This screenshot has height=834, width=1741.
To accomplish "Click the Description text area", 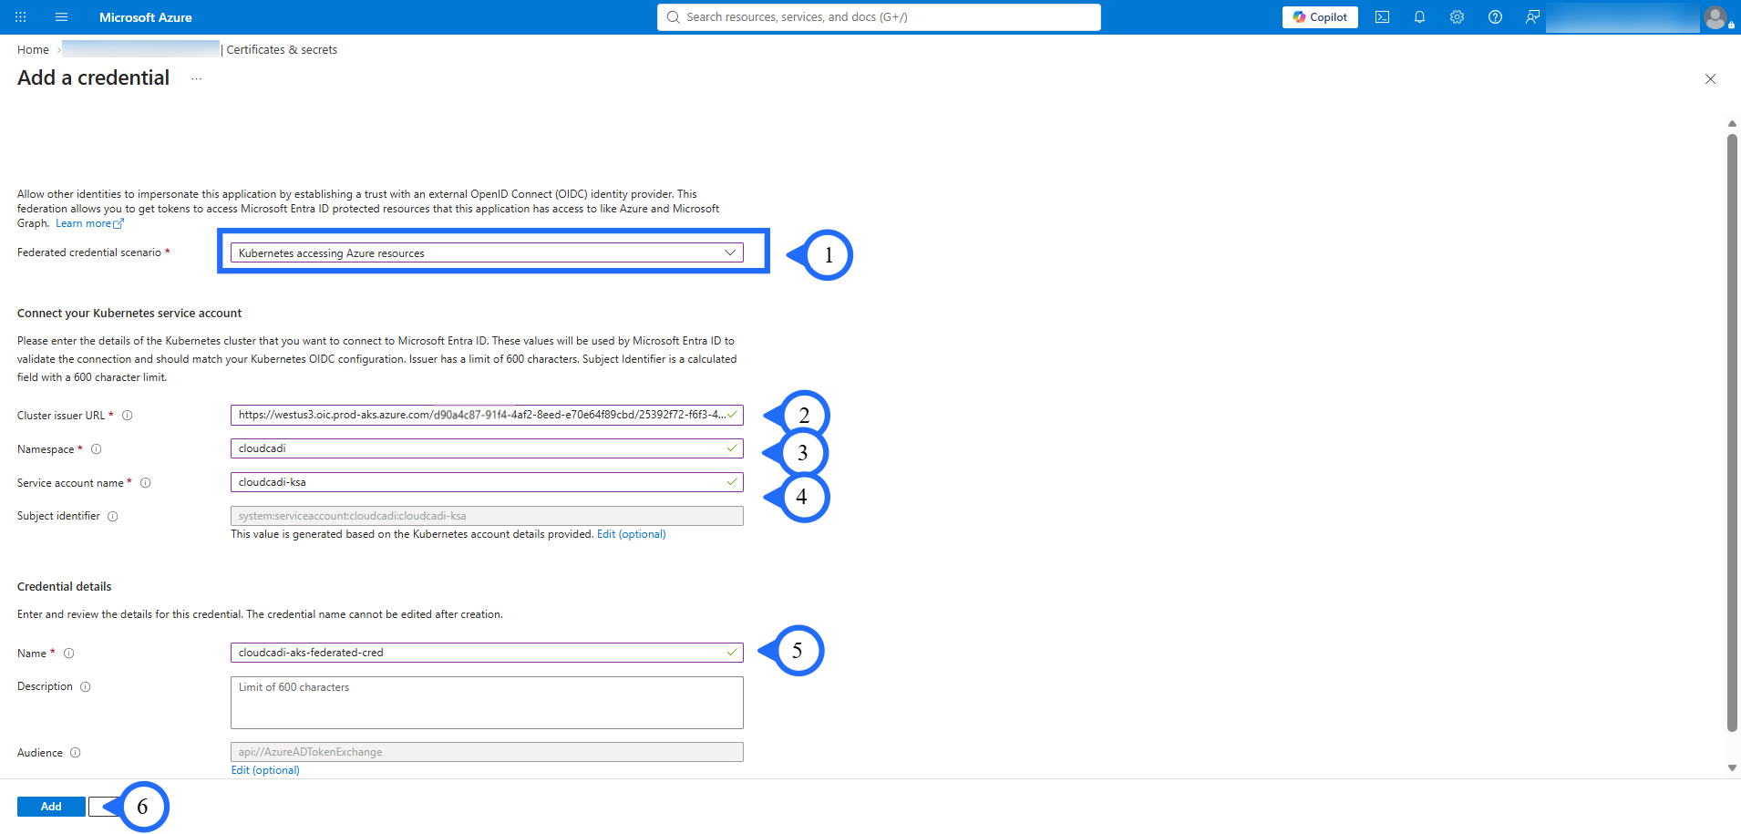I will tap(487, 703).
